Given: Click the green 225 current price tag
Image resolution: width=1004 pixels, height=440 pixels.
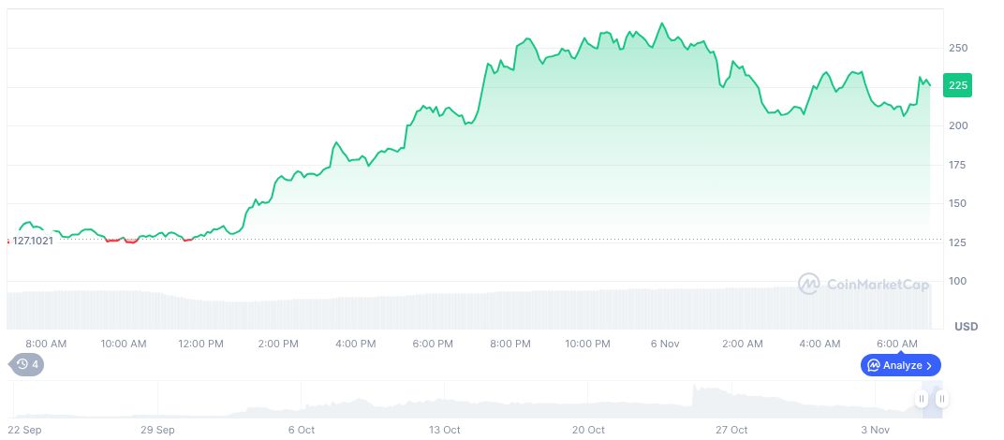Looking at the screenshot, I should pos(958,85).
